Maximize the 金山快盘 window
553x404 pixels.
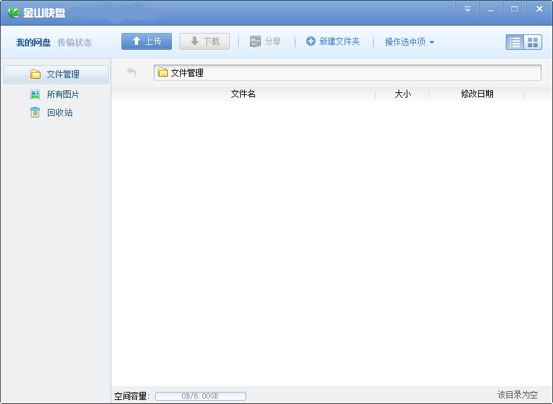point(515,9)
